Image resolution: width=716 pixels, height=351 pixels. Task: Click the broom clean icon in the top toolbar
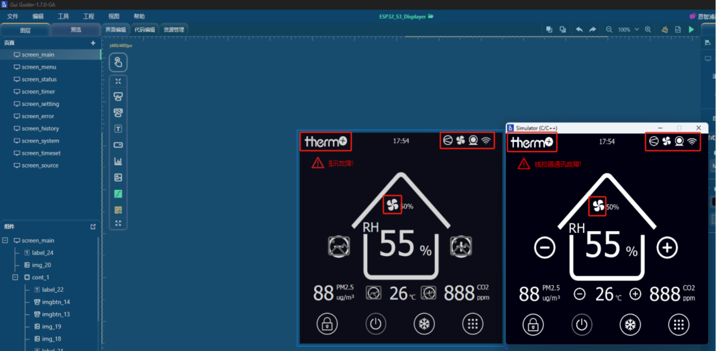(664, 29)
